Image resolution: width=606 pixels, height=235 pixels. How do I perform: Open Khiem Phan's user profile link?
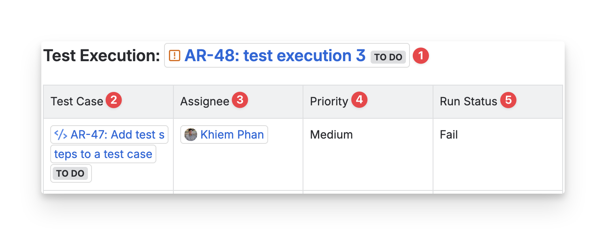232,135
